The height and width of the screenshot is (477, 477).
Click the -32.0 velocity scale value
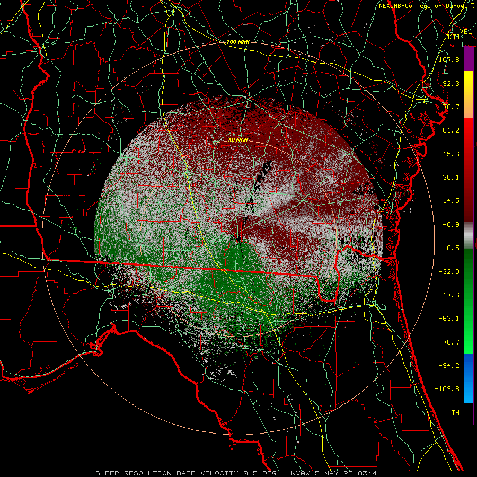[449, 272]
